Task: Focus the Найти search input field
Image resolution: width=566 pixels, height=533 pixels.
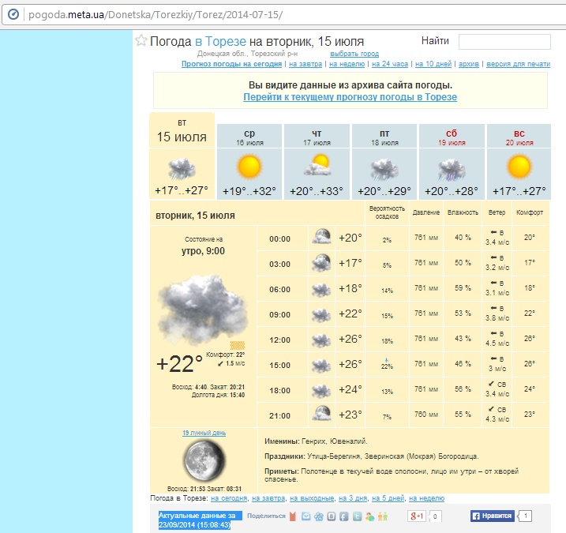Action: click(504, 42)
